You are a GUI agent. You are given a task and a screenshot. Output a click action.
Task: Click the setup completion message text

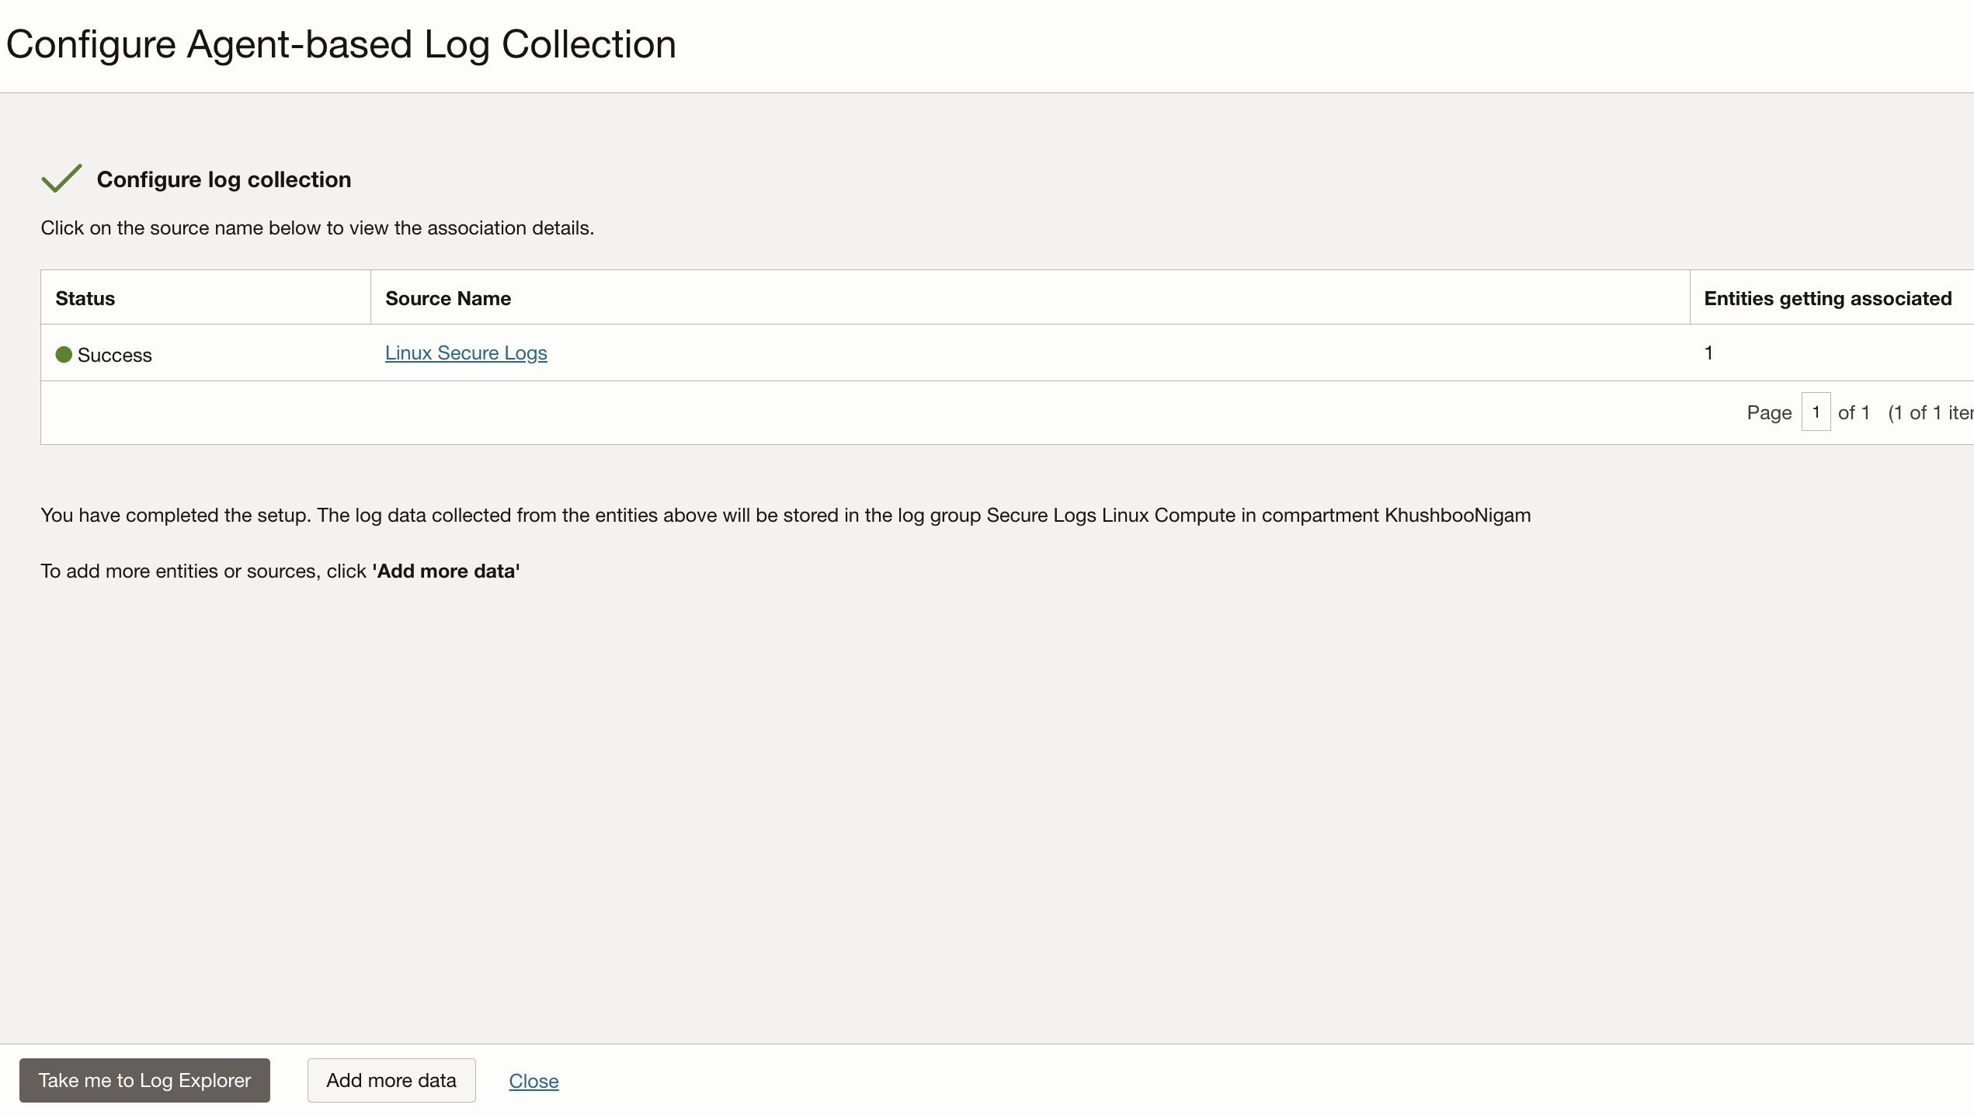click(x=784, y=515)
